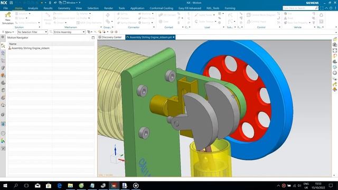This screenshot has height=190, width=338.
Task: Click the Scalar Torque curved icon
Action: (x=196, y=21)
